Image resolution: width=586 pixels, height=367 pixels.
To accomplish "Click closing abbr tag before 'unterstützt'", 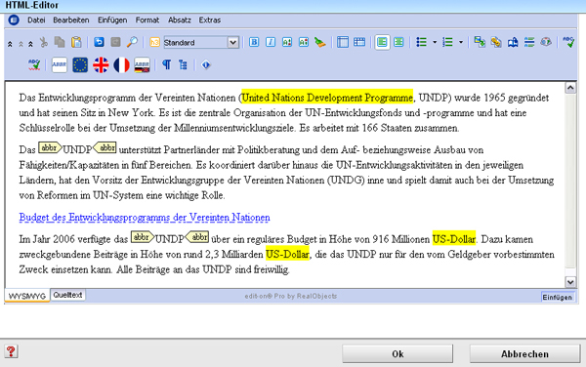I will 105,147.
